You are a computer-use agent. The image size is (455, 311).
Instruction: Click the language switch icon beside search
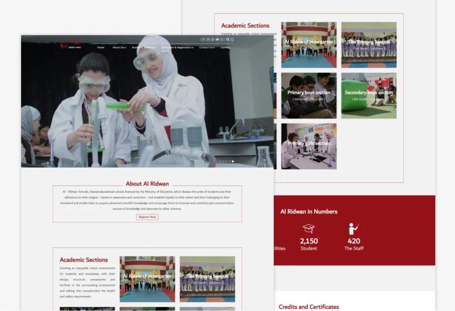coord(232,39)
